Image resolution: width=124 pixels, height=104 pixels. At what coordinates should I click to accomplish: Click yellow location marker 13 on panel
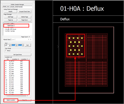pyautogui.click(x=75, y=50)
